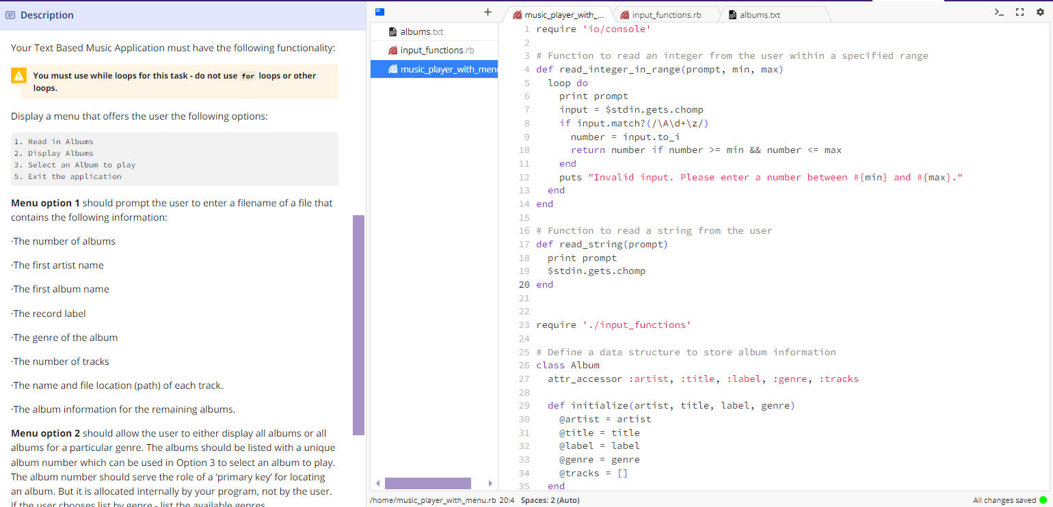This screenshot has width=1053, height=507.
Task: Click '5. Exit the application' code text
Action: coord(68,176)
